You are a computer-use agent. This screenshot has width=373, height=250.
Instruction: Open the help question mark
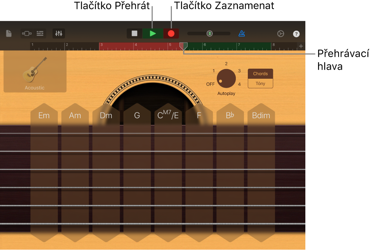coord(296,34)
